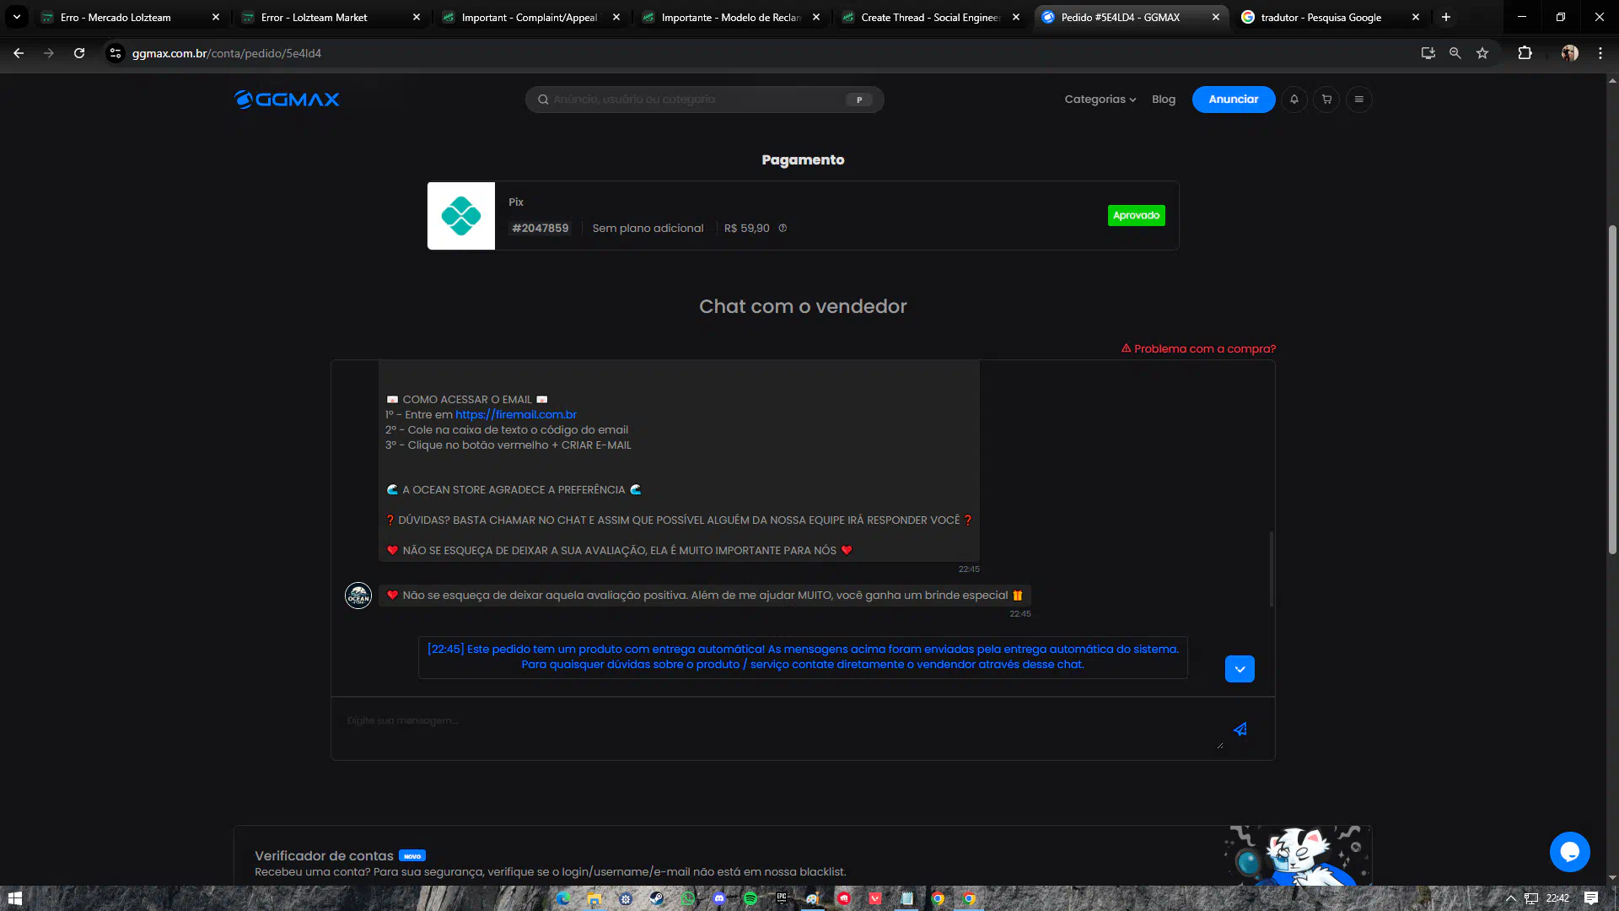This screenshot has height=911, width=1619.
Task: Click the chat panel scrollbar
Action: click(x=1271, y=568)
